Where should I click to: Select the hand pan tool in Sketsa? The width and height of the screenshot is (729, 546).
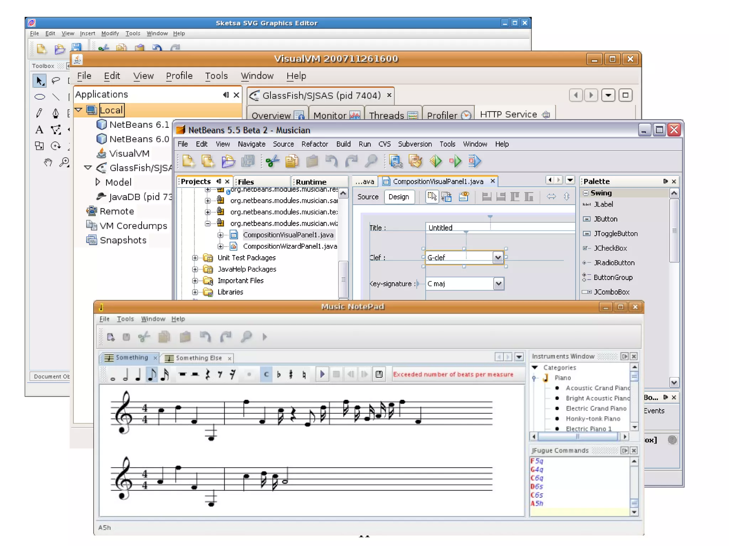pyautogui.click(x=48, y=163)
